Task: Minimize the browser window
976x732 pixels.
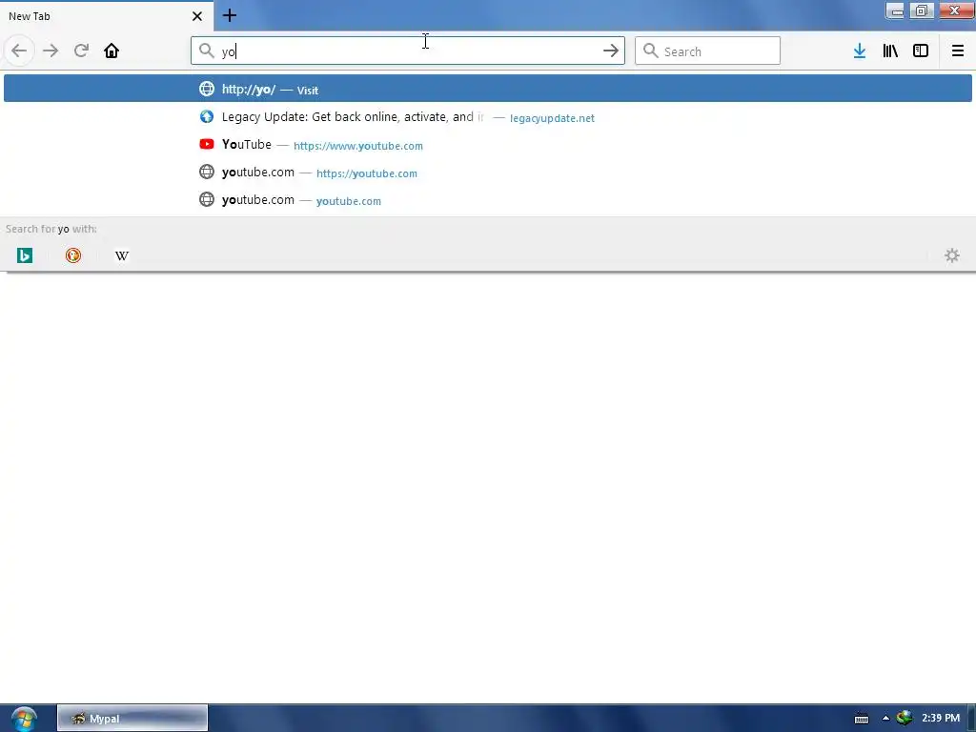Action: point(895,10)
